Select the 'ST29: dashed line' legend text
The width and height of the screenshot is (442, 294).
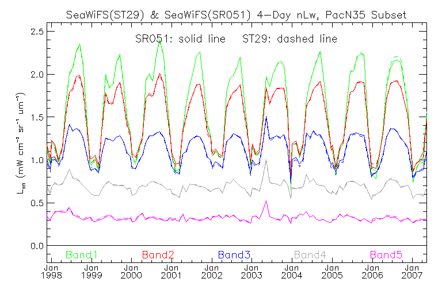290,39
